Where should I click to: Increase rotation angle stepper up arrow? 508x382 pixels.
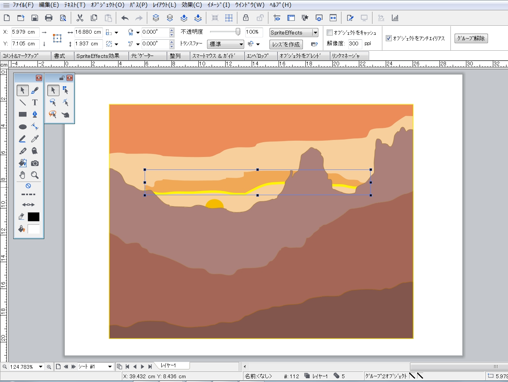tap(172, 30)
